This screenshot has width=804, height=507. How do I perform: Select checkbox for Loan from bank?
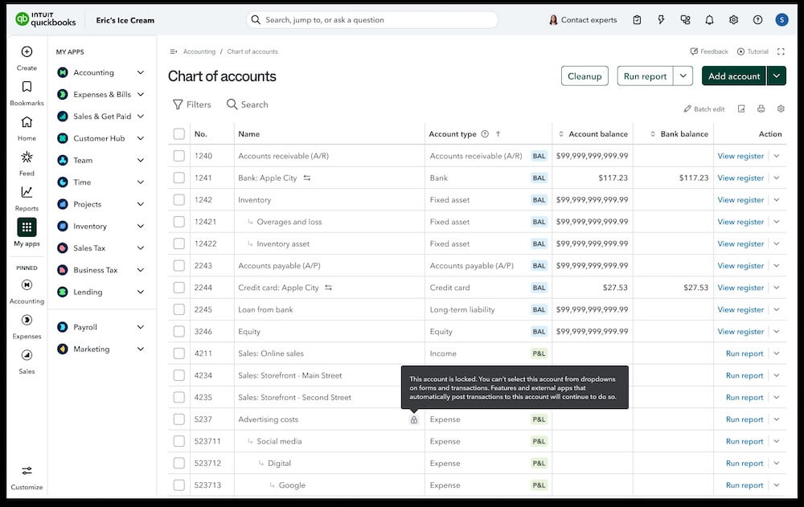(179, 309)
